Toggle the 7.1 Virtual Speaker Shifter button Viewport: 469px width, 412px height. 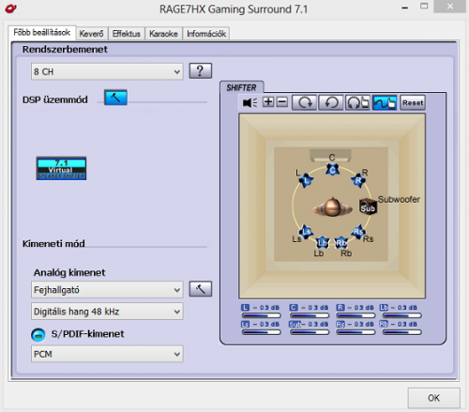61,168
